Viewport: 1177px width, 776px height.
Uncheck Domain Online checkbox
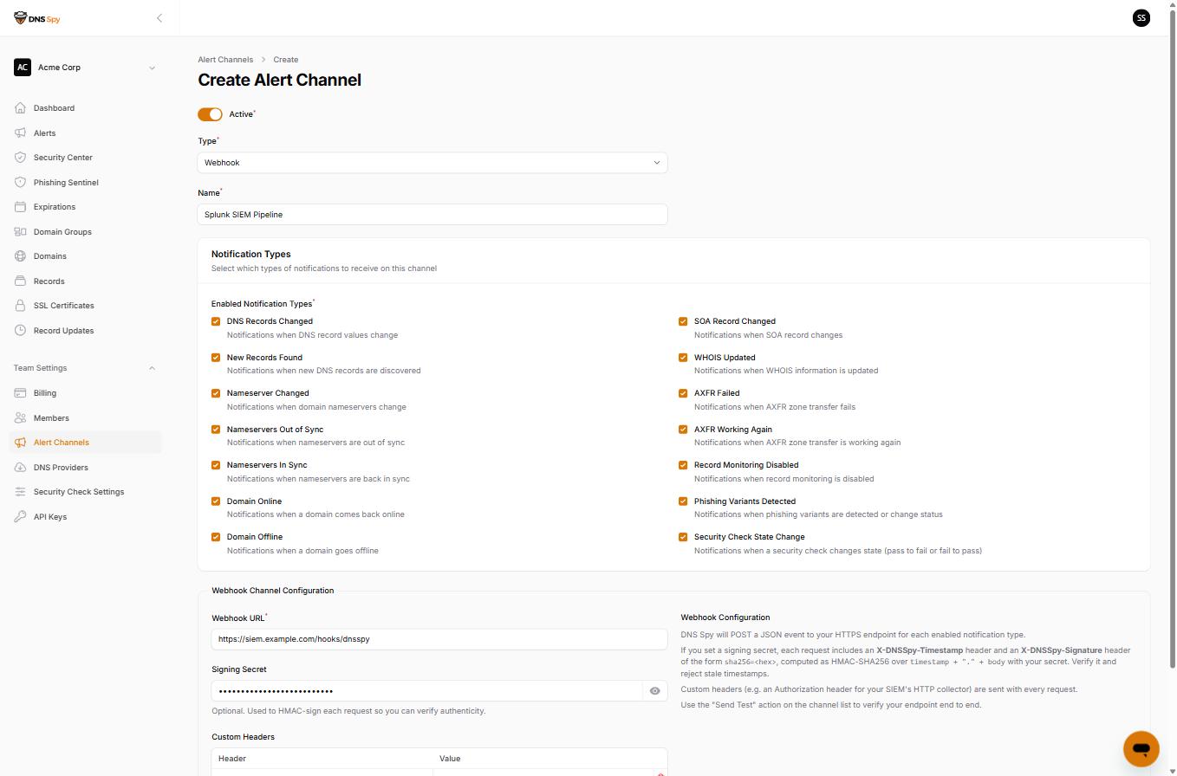pyautogui.click(x=216, y=501)
